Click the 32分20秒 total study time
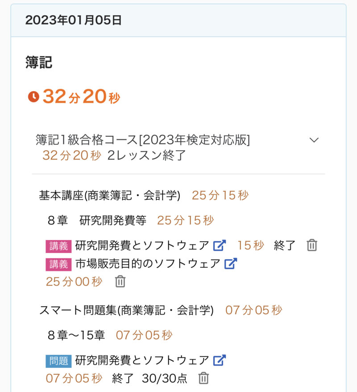This screenshot has width=357, height=392. 81,97
